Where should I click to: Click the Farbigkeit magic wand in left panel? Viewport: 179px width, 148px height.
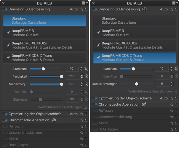pos(86,76)
